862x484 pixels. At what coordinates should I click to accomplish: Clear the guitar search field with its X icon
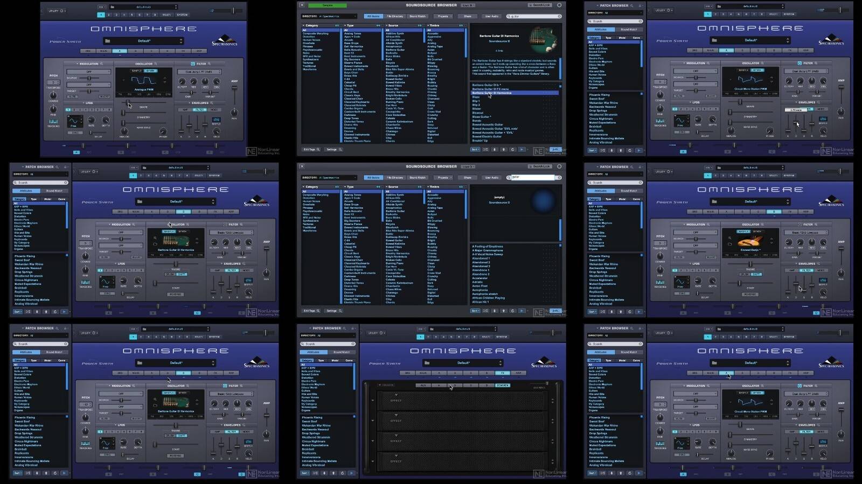click(559, 16)
